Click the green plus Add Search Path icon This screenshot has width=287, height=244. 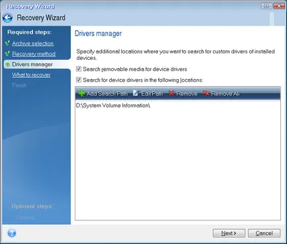pos(81,93)
